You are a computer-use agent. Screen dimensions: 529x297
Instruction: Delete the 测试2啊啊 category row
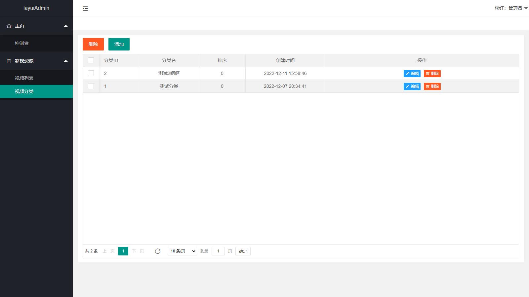(x=432, y=74)
